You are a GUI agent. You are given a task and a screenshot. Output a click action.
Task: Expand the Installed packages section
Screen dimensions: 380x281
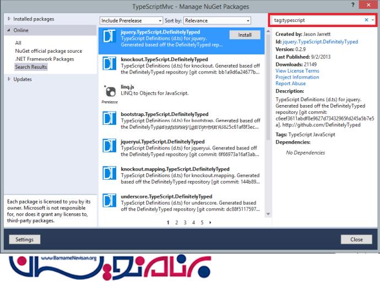9,19
